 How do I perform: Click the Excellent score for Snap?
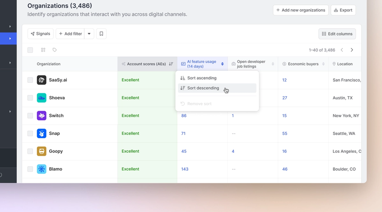130,133
